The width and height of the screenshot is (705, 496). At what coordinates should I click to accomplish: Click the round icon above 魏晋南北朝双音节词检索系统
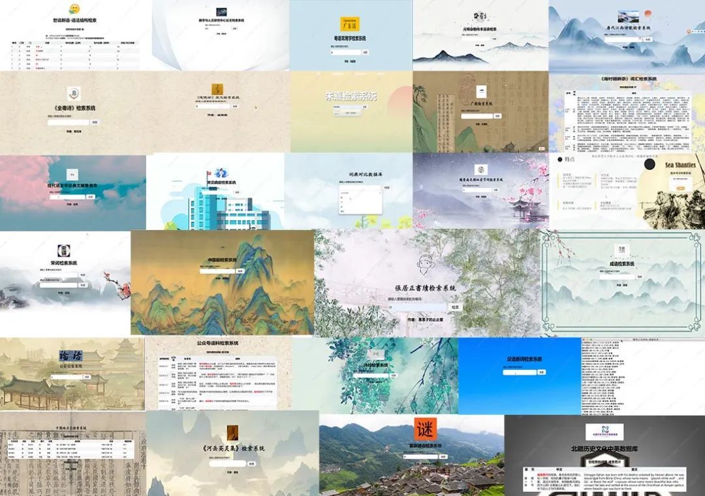coord(481,169)
